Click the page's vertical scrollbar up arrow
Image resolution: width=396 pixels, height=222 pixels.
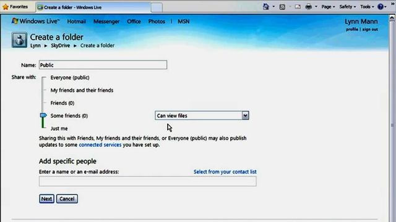[392, 18]
